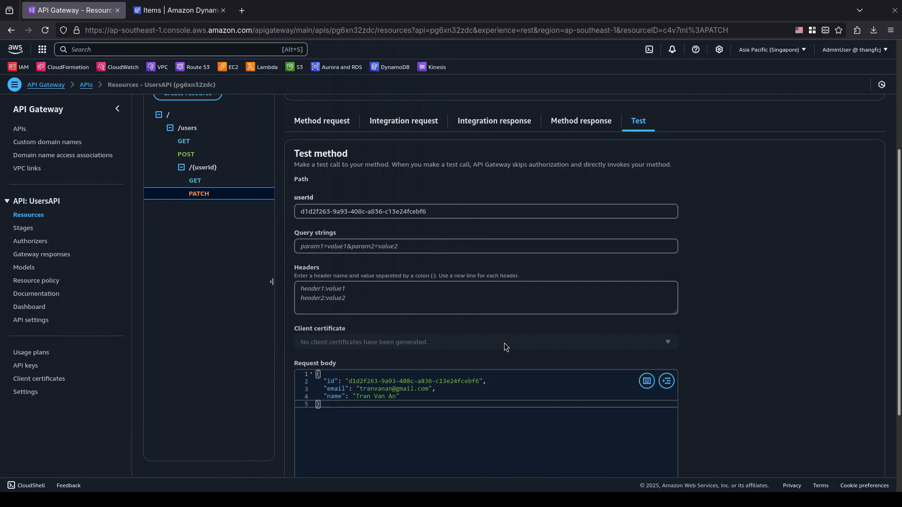Select the GET method under /{userId}

(195, 180)
